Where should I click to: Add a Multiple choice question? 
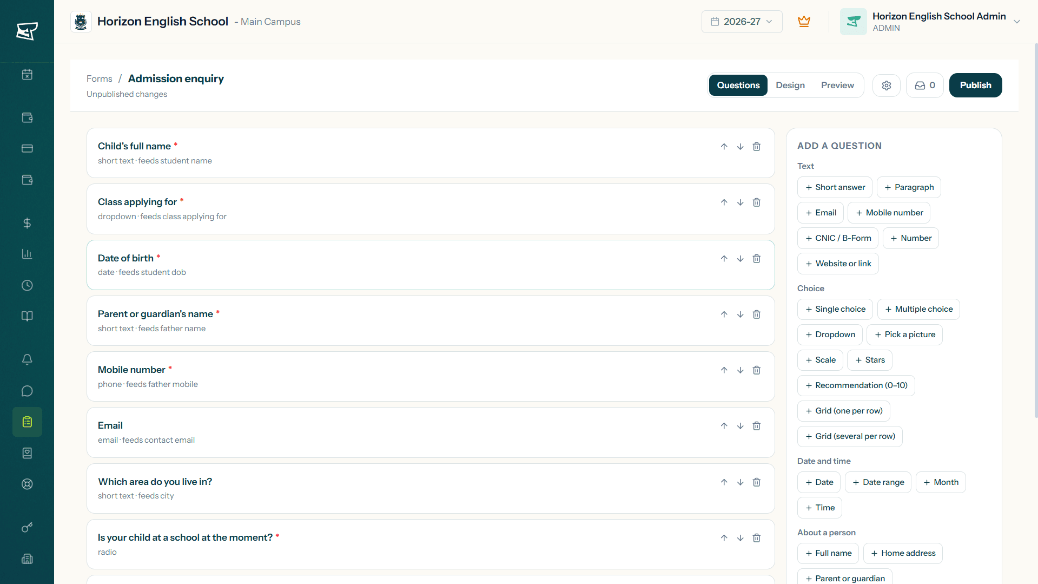[x=918, y=309]
